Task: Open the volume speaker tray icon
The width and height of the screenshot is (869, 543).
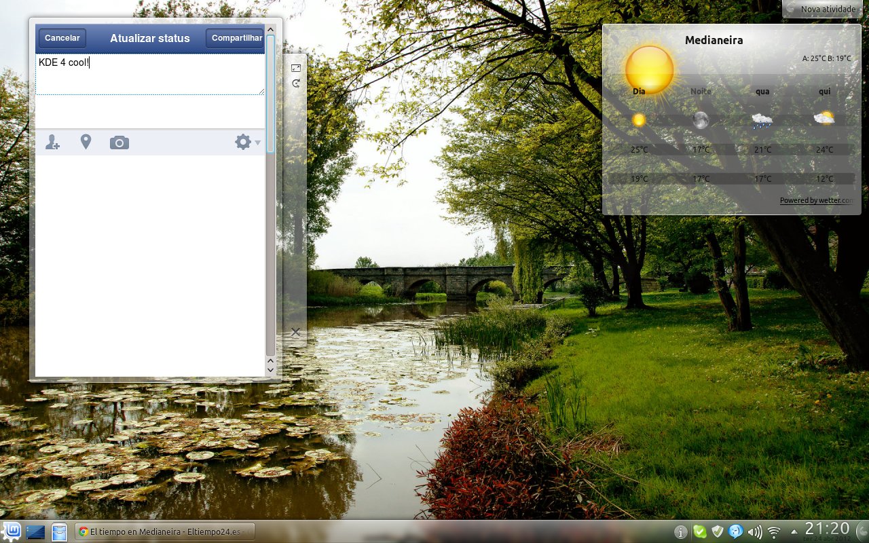Action: (x=754, y=531)
